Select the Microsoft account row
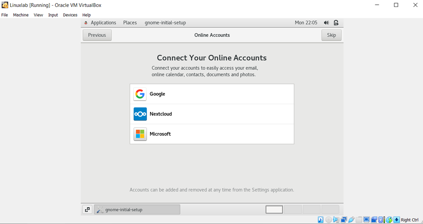 212,134
